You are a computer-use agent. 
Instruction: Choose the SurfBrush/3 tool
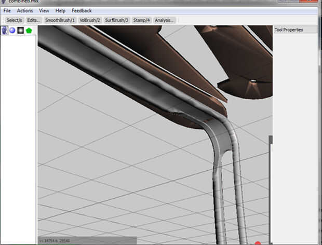coord(117,20)
